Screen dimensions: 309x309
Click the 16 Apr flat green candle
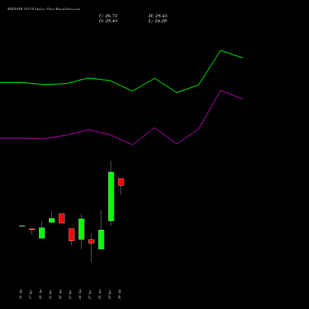coord(22,226)
